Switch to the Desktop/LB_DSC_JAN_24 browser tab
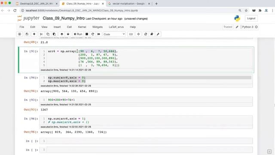Screen dimensions: 275x155 36,3
